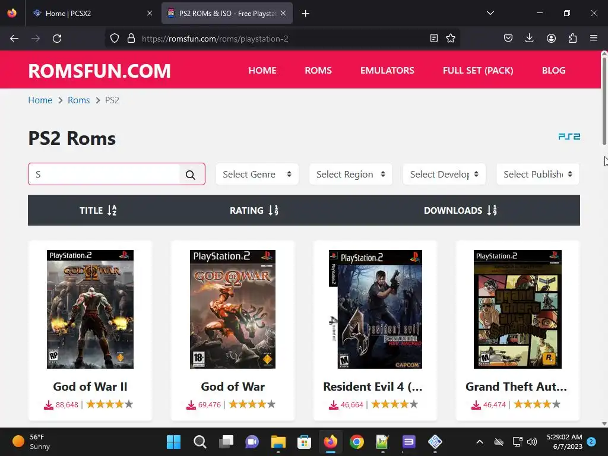
Task: Reload the page with the refresh icon
Action: click(57, 39)
